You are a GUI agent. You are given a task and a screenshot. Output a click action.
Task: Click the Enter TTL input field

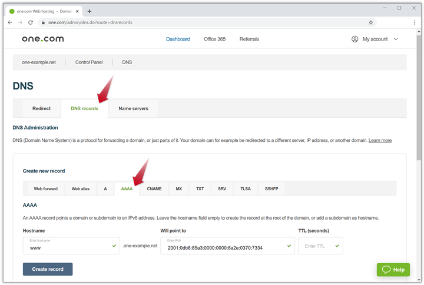tap(317, 246)
